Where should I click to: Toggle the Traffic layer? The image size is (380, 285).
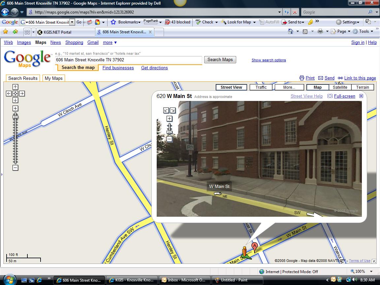point(261,87)
